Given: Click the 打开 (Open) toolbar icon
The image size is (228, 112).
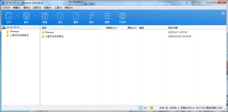Looking at the screenshot, I should click(9, 16).
